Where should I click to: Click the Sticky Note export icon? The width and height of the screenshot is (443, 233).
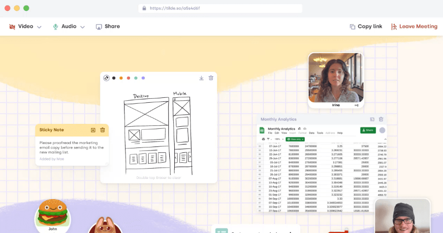point(93,130)
